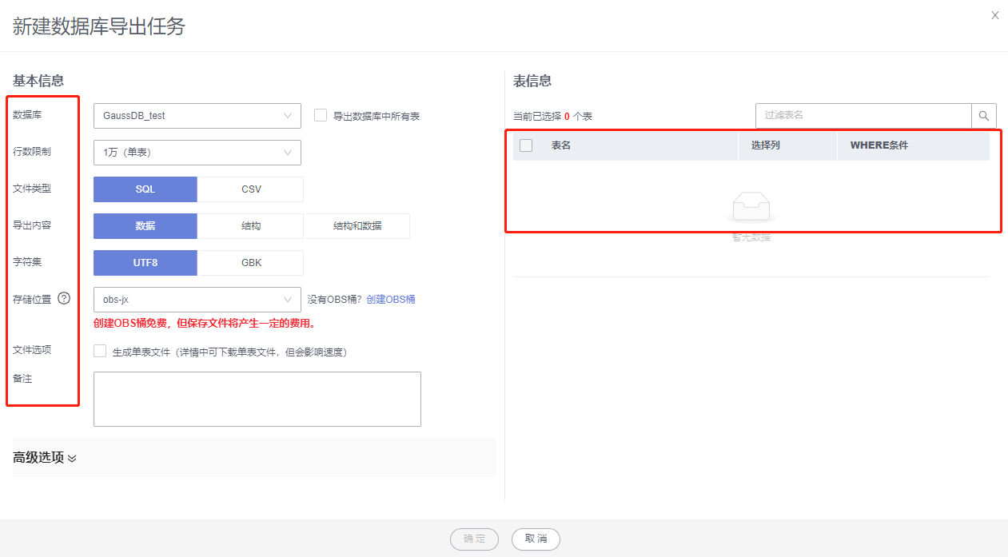The image size is (1008, 557).
Task: Click the 没有OBS桶? text
Action: 335,300
